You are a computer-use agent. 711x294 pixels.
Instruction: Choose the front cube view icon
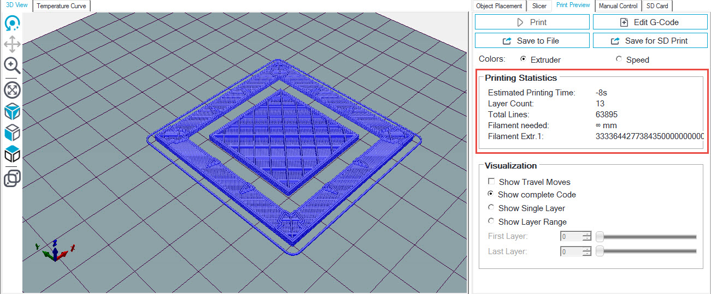pyautogui.click(x=12, y=133)
